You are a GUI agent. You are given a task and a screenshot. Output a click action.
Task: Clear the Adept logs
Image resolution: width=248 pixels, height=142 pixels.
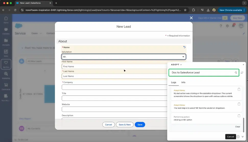tap(238, 127)
